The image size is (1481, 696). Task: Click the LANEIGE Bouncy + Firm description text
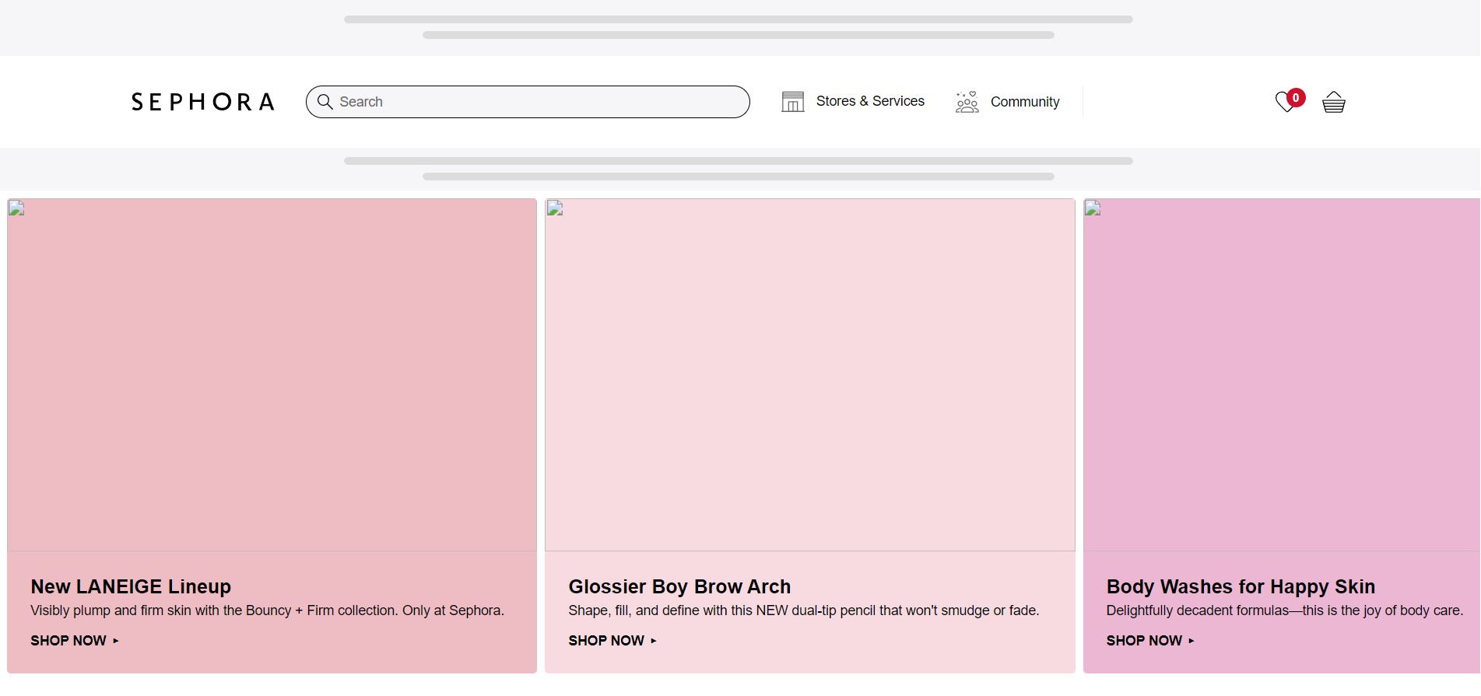point(267,610)
